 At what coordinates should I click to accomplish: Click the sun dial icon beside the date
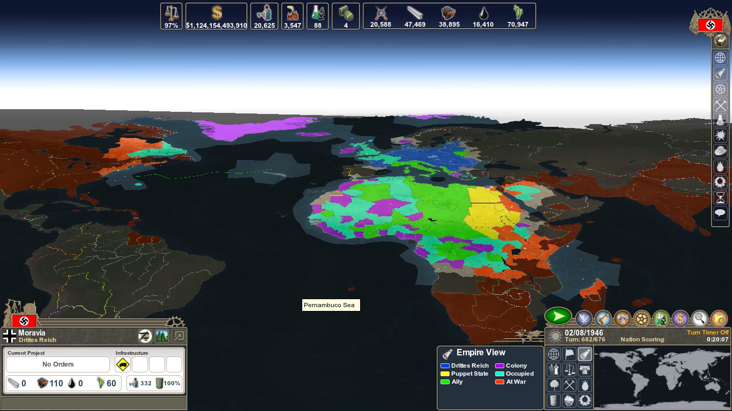[x=555, y=336]
